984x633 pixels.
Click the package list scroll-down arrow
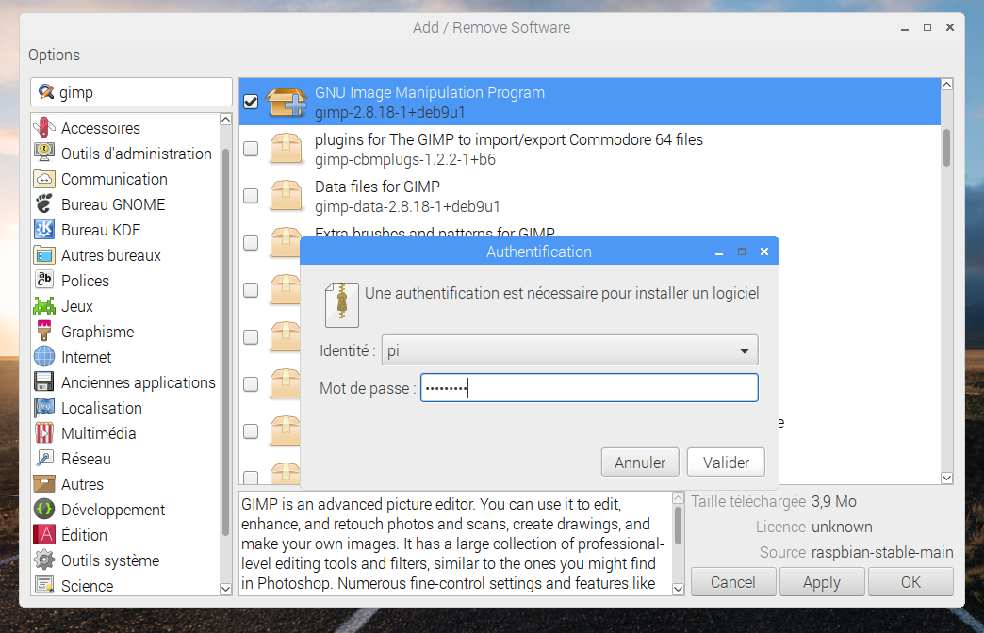click(x=946, y=478)
